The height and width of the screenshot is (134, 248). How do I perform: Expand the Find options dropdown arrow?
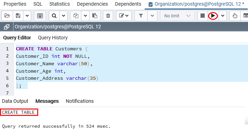[63, 16]
